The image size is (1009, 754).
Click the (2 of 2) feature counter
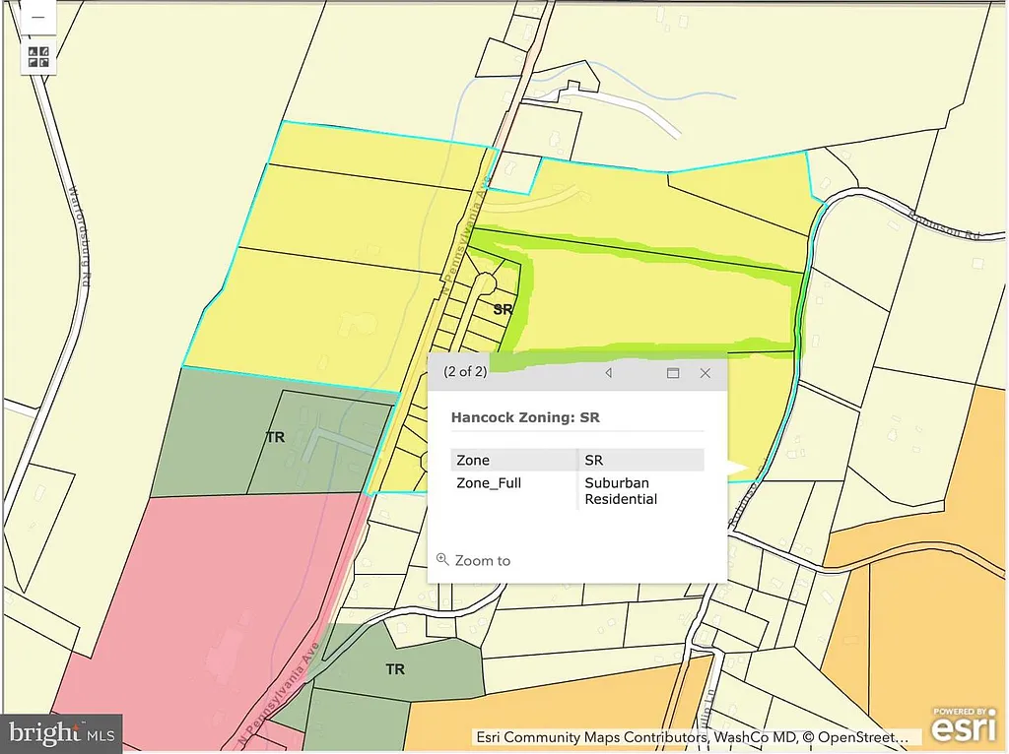pyautogui.click(x=465, y=372)
